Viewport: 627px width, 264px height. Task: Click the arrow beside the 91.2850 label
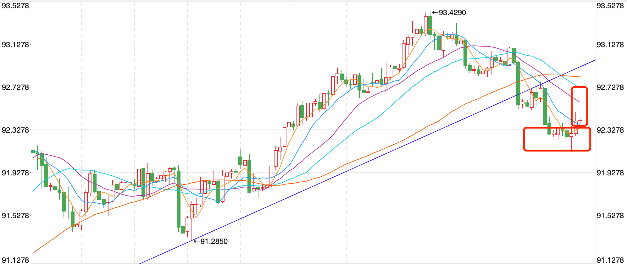point(197,241)
